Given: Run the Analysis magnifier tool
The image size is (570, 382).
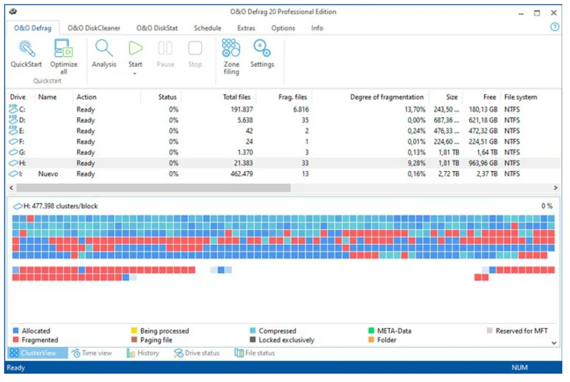Looking at the screenshot, I should (x=104, y=48).
